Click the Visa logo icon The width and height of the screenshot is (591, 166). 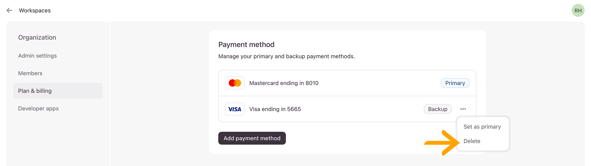[x=235, y=109]
